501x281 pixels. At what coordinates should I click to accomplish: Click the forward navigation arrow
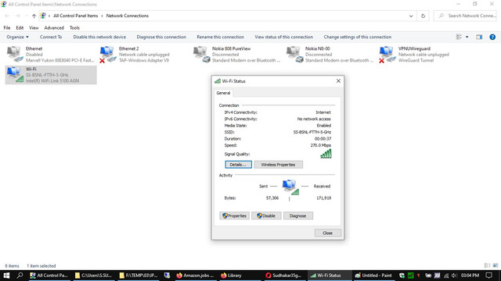point(18,16)
